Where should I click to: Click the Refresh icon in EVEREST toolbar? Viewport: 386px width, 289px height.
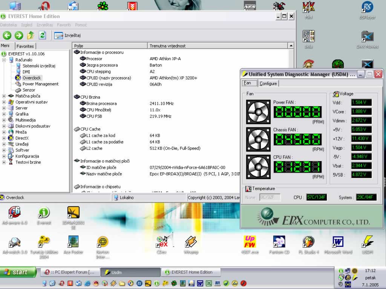(x=43, y=35)
